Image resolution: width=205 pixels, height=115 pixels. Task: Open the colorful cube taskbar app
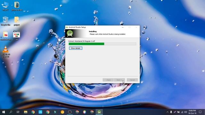(x=85, y=112)
